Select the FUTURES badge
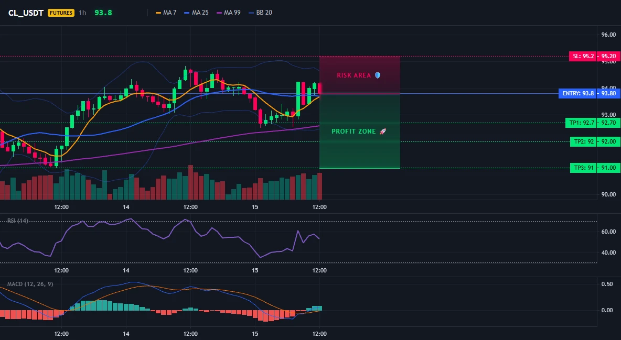The height and width of the screenshot is (340, 621). [x=61, y=13]
